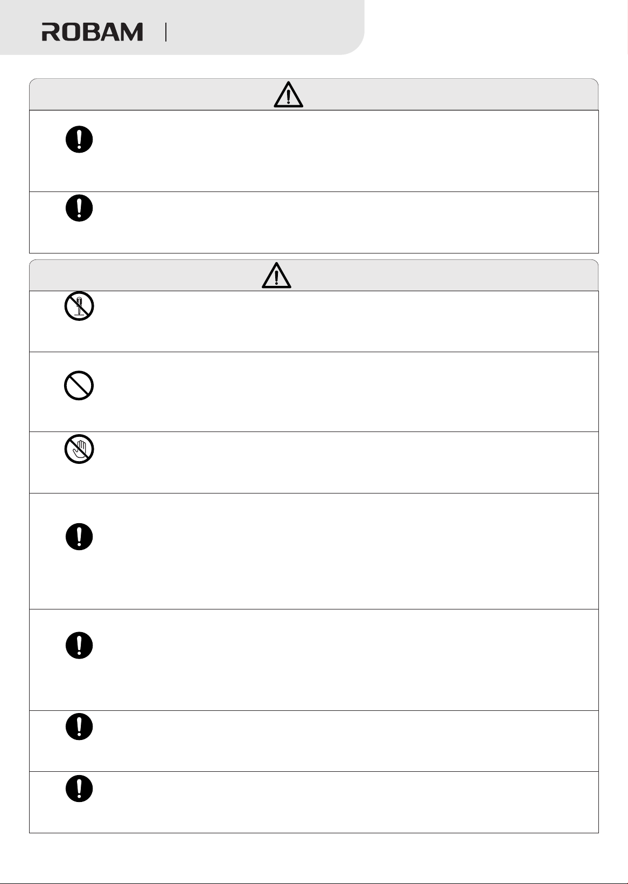Image resolution: width=628 pixels, height=884 pixels.
Task: Click the exclamation icon in the first section's second row
Action: 79,208
